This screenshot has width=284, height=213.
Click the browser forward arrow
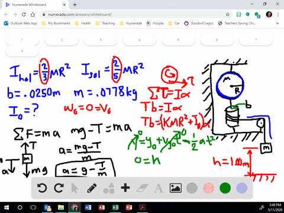15,14
